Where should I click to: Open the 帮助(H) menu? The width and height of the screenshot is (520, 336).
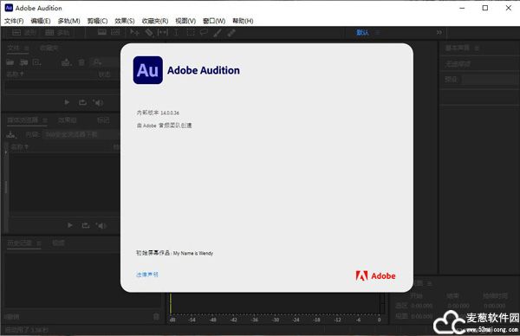point(243,21)
